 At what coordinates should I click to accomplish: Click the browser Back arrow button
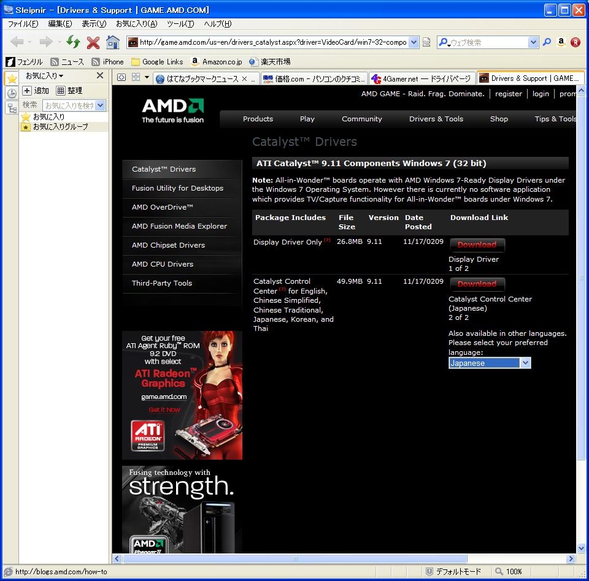point(17,42)
